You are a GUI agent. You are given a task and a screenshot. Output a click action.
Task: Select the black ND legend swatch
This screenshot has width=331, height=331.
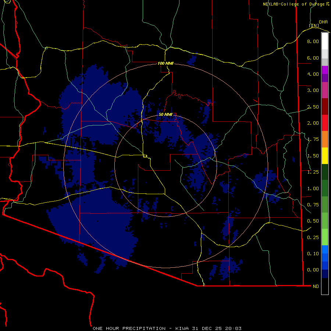(325, 286)
